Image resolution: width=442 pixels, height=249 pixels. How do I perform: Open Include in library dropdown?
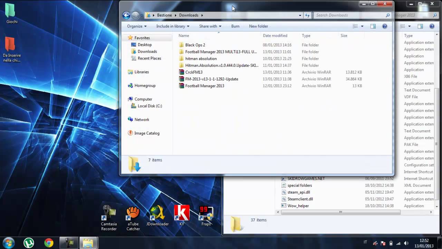tap(173, 26)
